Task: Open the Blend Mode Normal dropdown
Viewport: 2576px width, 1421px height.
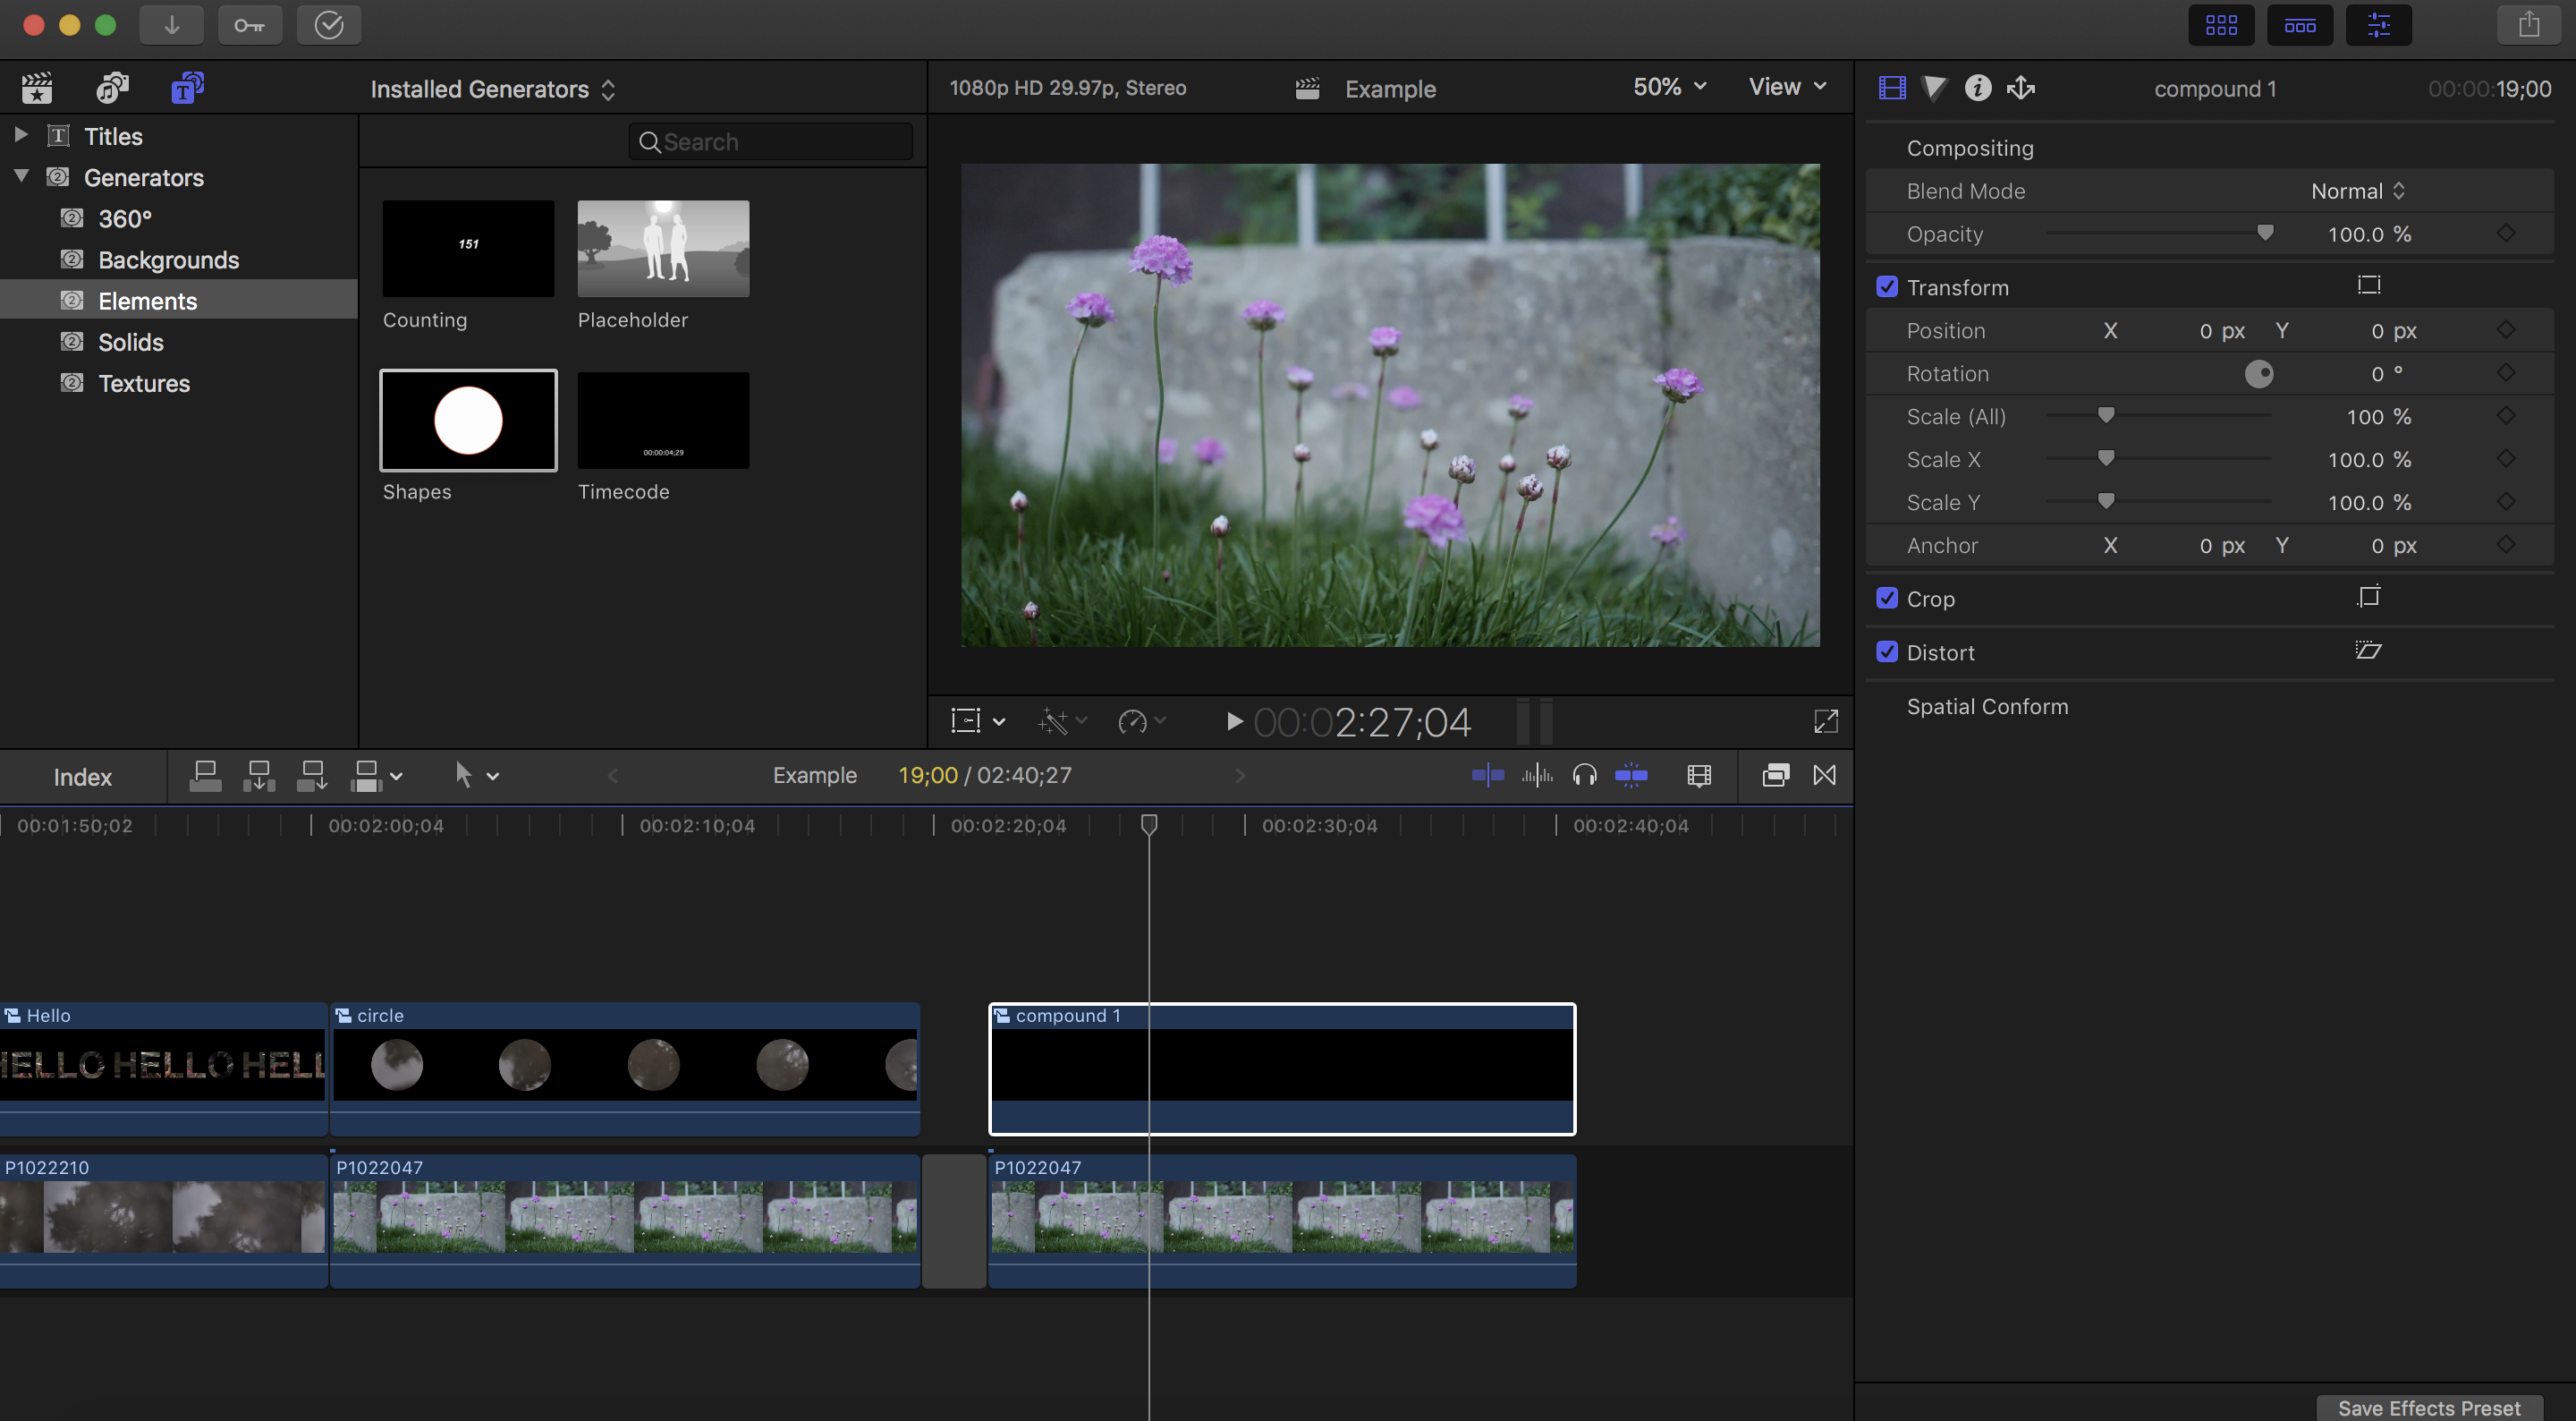Action: pos(2357,191)
